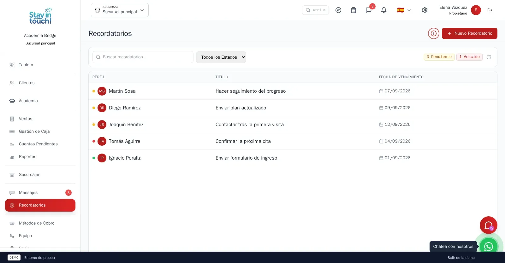Viewport: 505px width, 263px height.
Task: Filter by the 1 Vencido badge
Action: [469, 57]
